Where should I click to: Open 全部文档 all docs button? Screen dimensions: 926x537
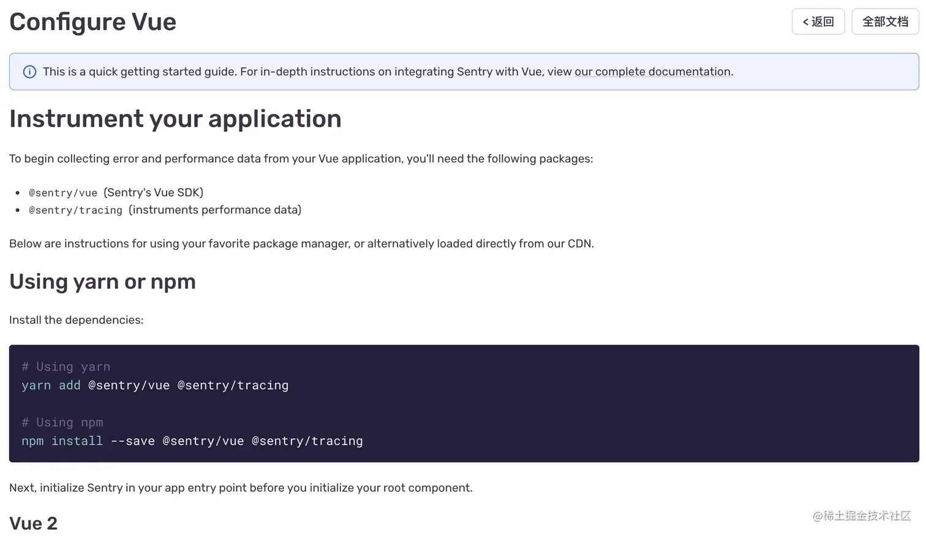(885, 21)
